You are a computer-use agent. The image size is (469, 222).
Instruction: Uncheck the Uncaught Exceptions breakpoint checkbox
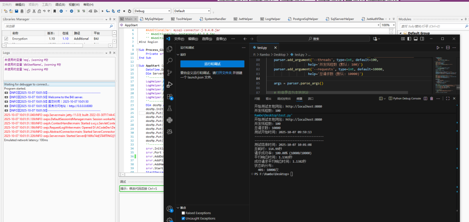(183, 219)
